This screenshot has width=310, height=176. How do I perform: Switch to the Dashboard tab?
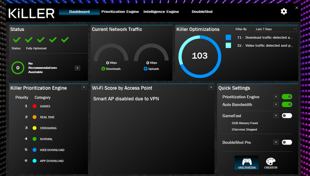coord(79,12)
